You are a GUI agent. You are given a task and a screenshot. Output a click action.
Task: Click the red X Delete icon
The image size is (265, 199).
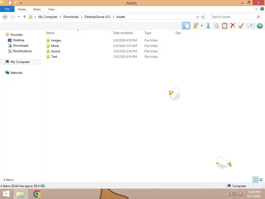[233, 26]
